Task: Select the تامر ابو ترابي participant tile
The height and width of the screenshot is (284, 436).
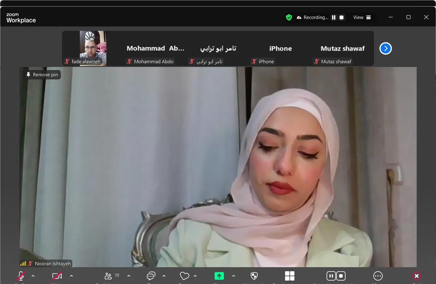Action: 218,48
